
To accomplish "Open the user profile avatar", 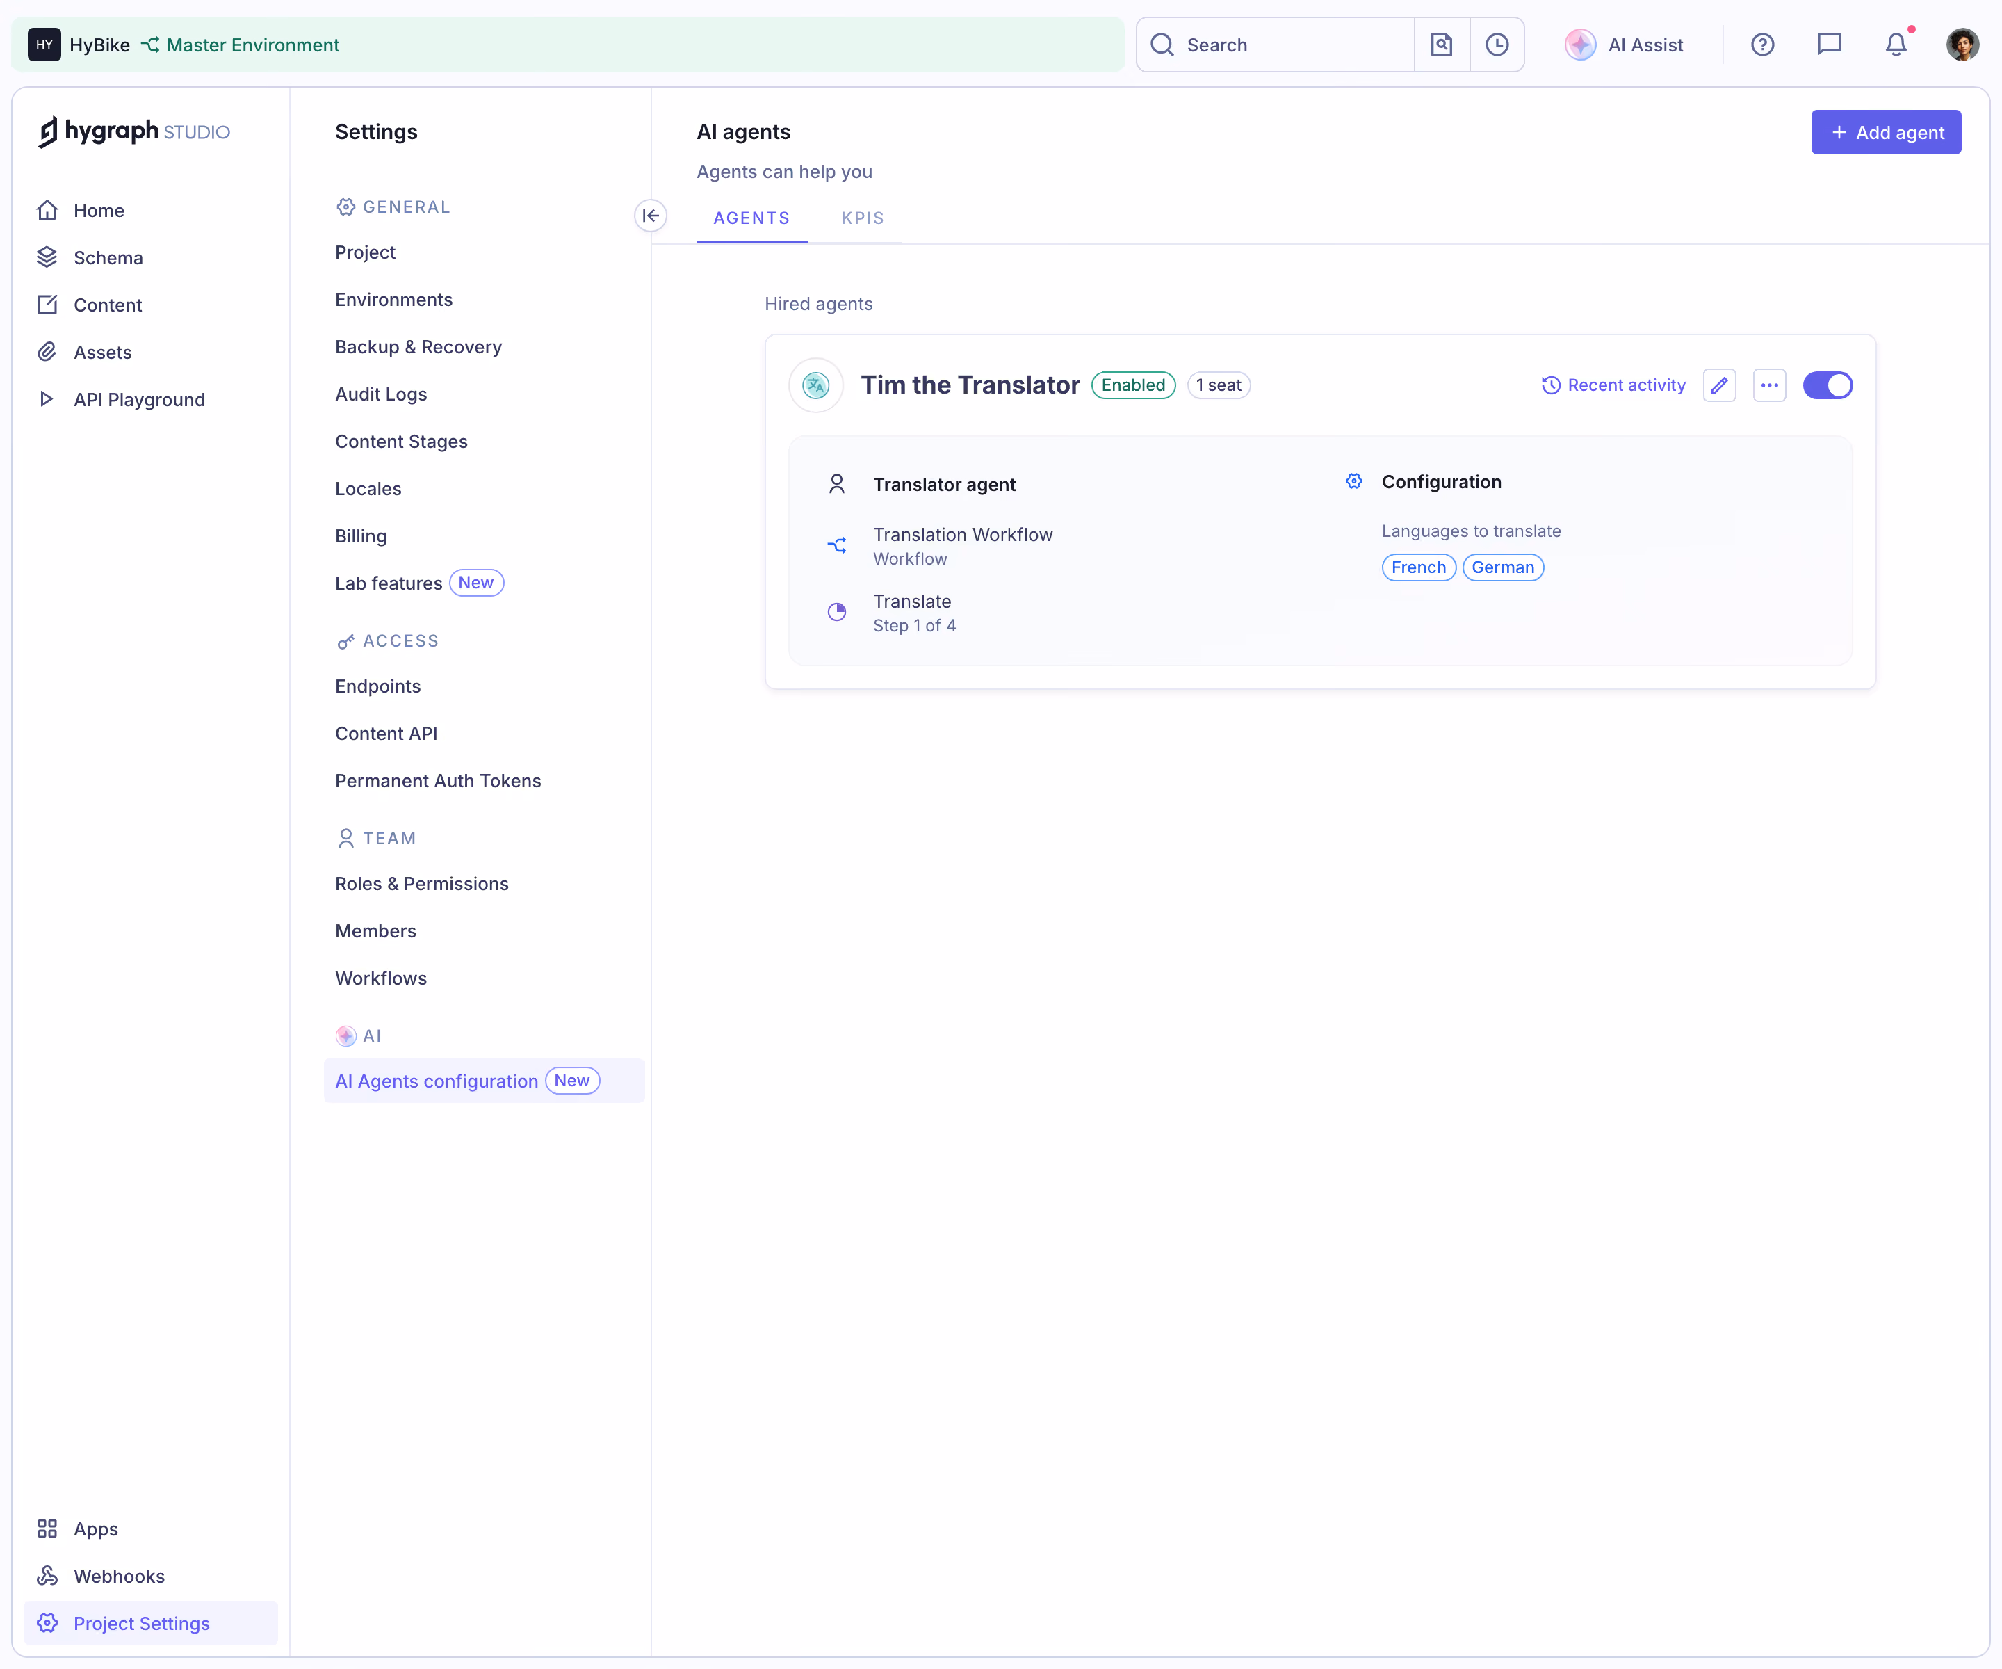I will [1962, 45].
